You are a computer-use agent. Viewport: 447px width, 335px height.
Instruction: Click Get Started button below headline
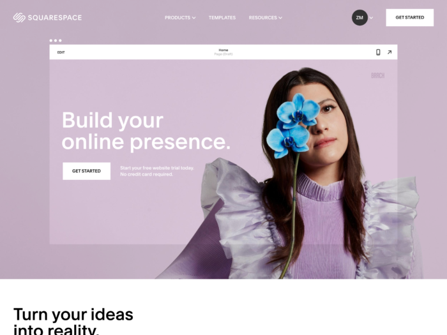(x=86, y=171)
